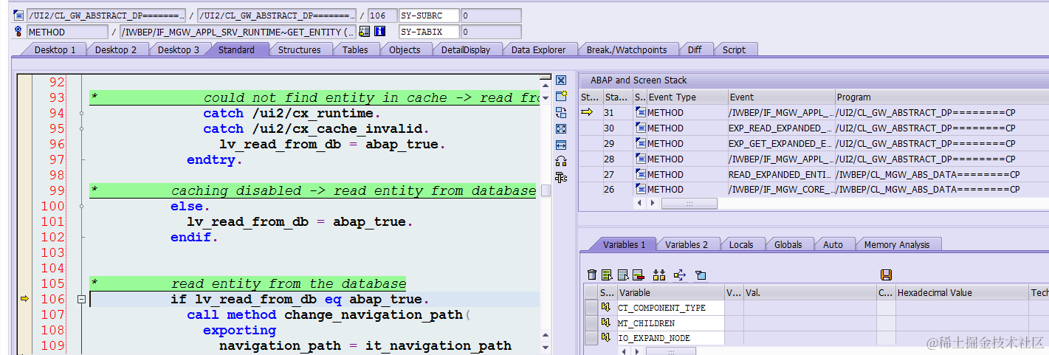Click line number 107 in the code gutter
Screen dimensions: 1049x355
coord(52,315)
